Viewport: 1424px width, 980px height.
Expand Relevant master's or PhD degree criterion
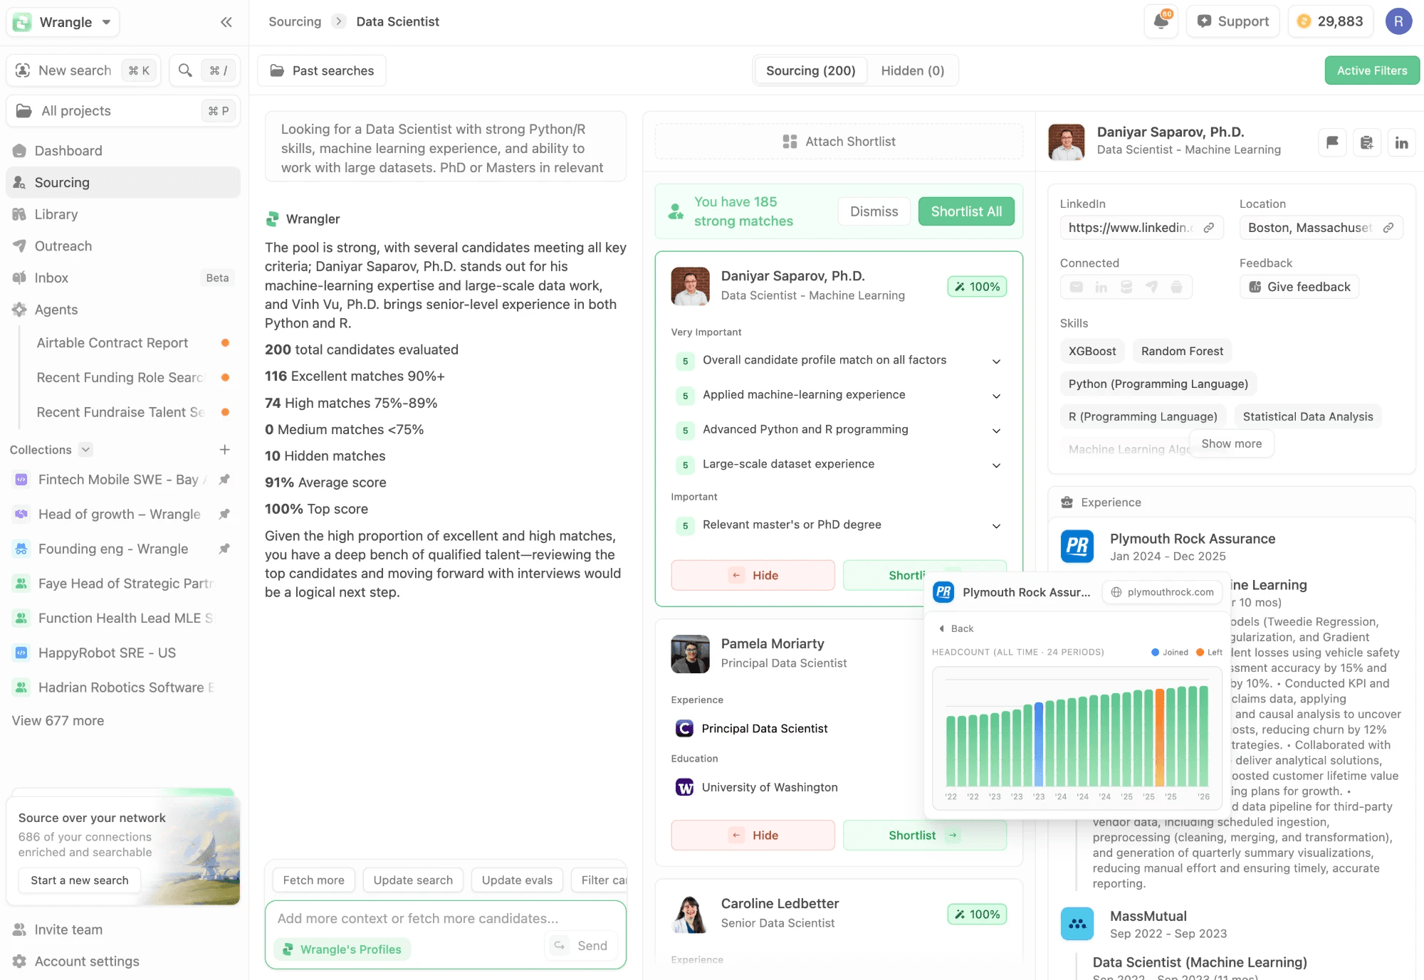[x=996, y=526]
